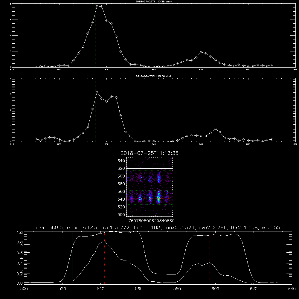Select the color spectral image thumbnail

point(150,187)
